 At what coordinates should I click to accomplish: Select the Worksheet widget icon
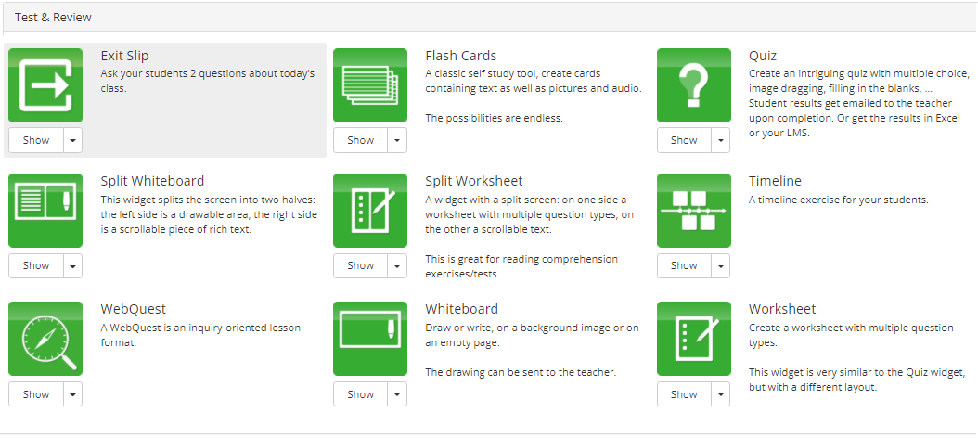[x=693, y=339]
